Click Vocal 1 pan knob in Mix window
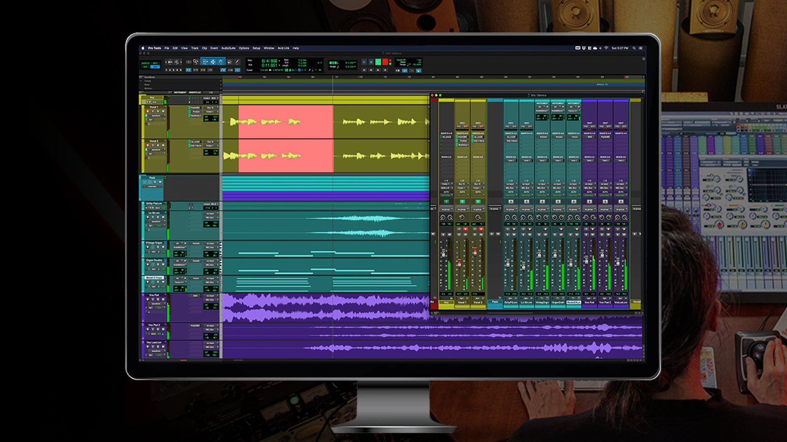Image resolution: width=787 pixels, height=442 pixels. coord(462,217)
